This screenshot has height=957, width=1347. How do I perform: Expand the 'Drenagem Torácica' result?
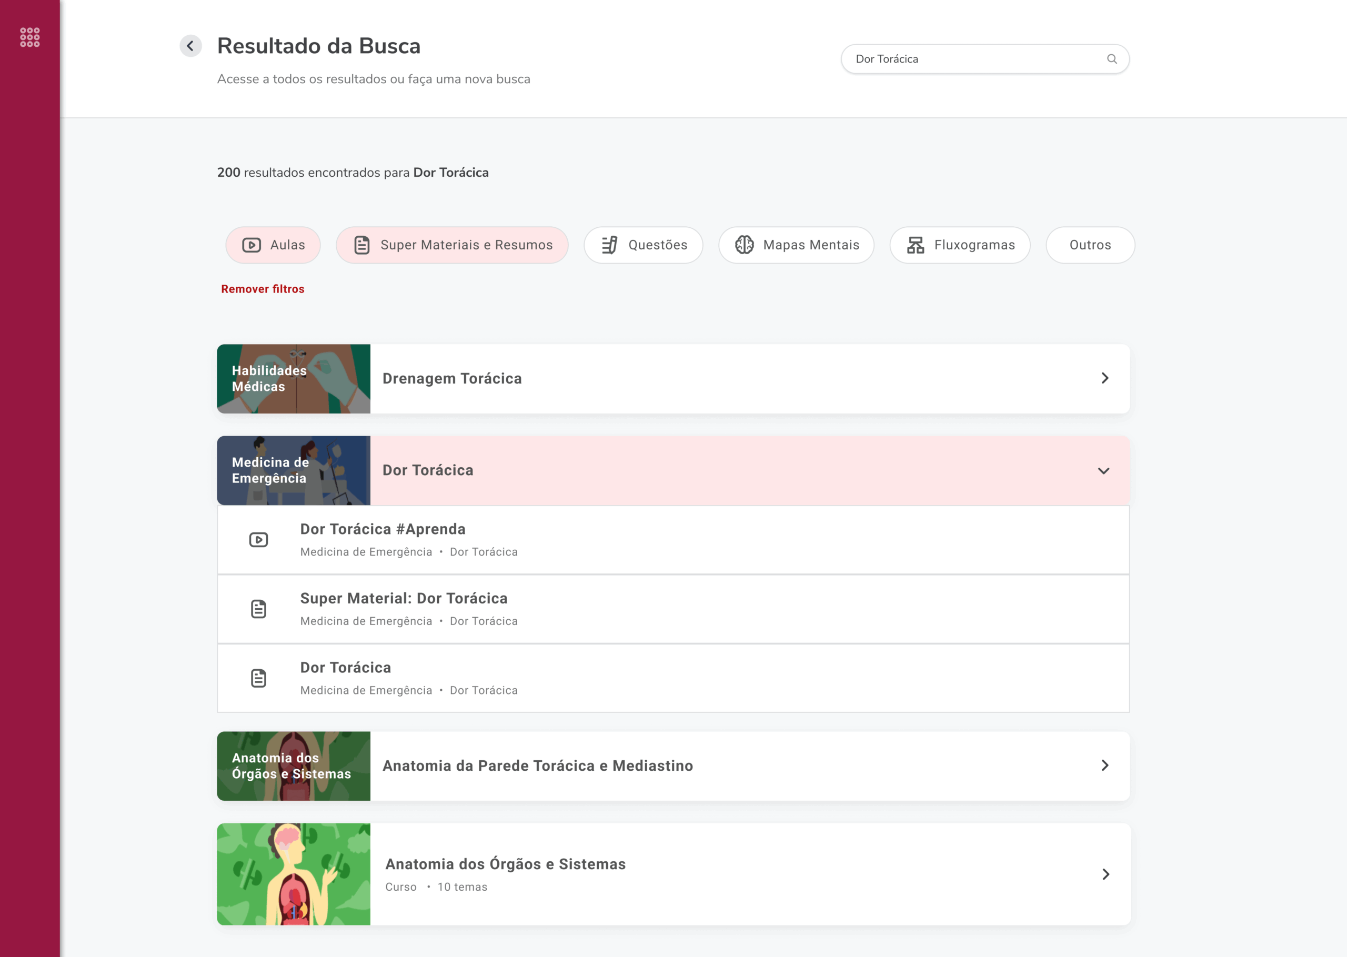pyautogui.click(x=1104, y=378)
